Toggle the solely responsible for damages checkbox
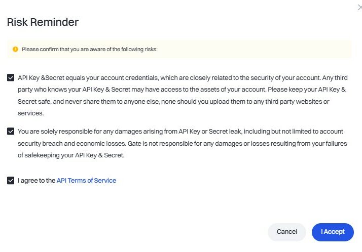Image resolution: width=362 pixels, height=252 pixels. [x=11, y=131]
